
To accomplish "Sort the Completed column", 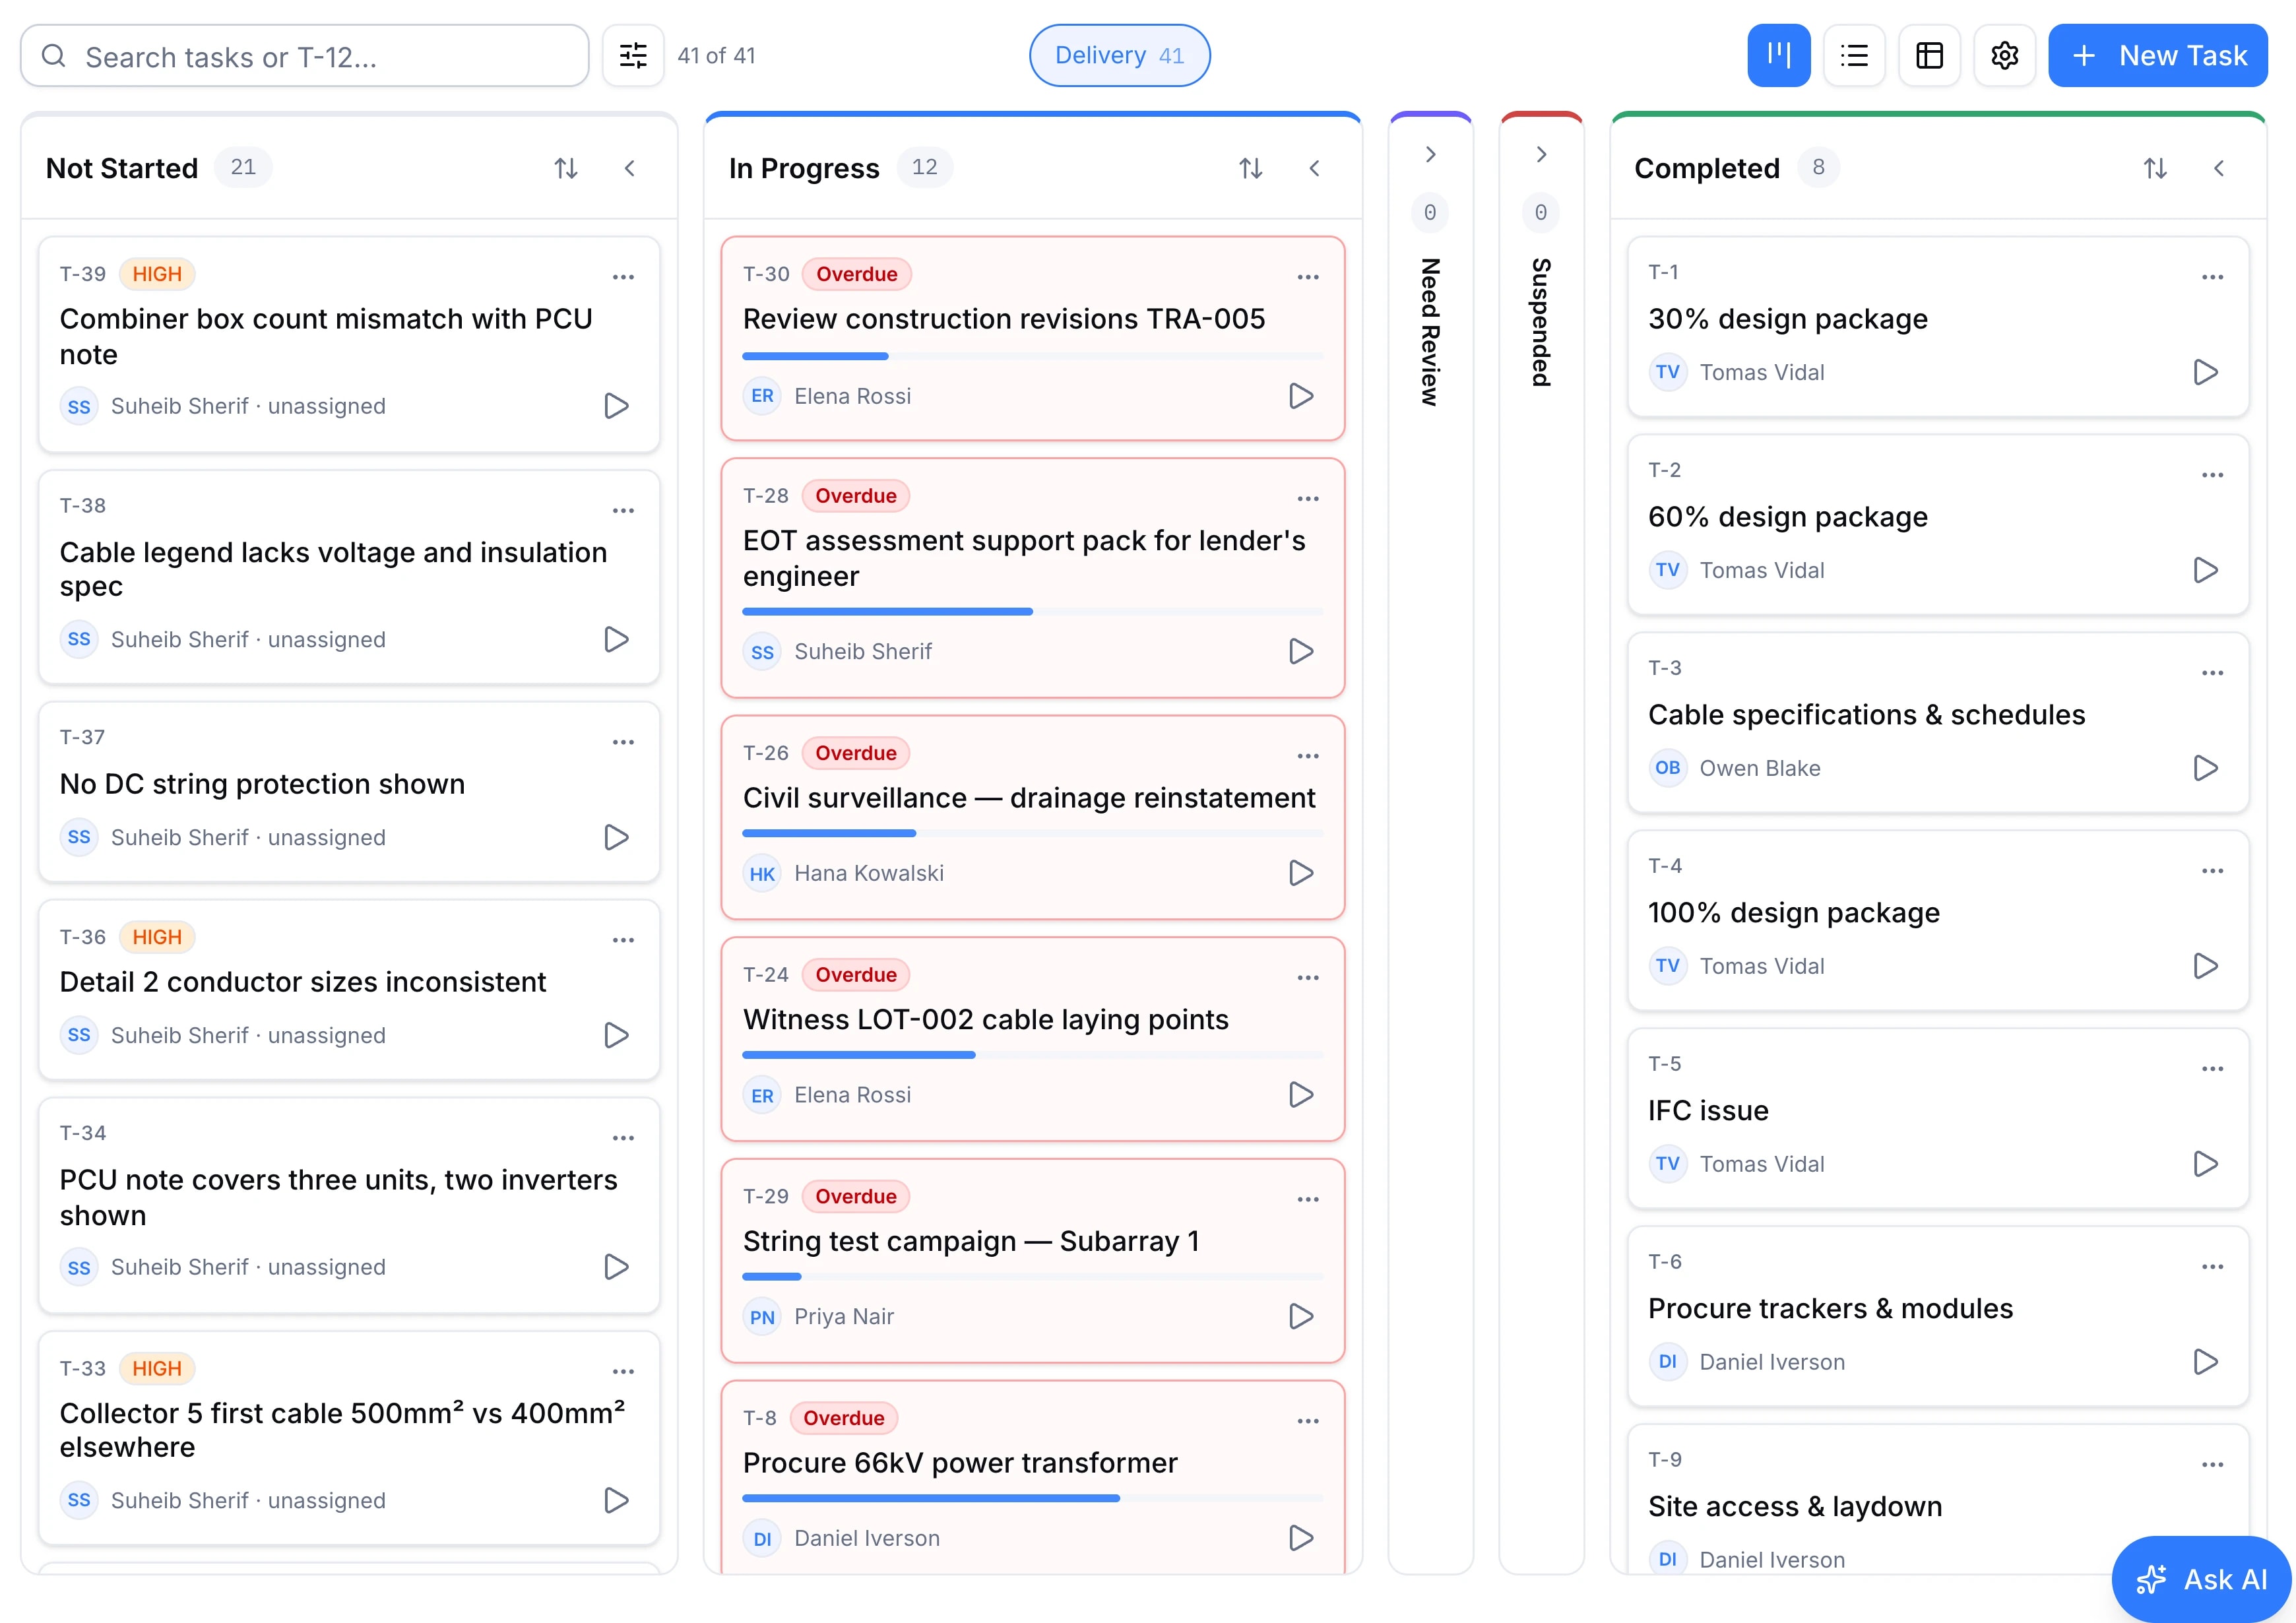I will point(2155,168).
